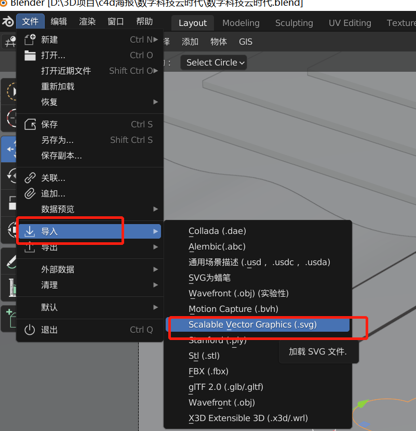Switch to the UV Editing workspace tab
The image size is (416, 431).
350,23
